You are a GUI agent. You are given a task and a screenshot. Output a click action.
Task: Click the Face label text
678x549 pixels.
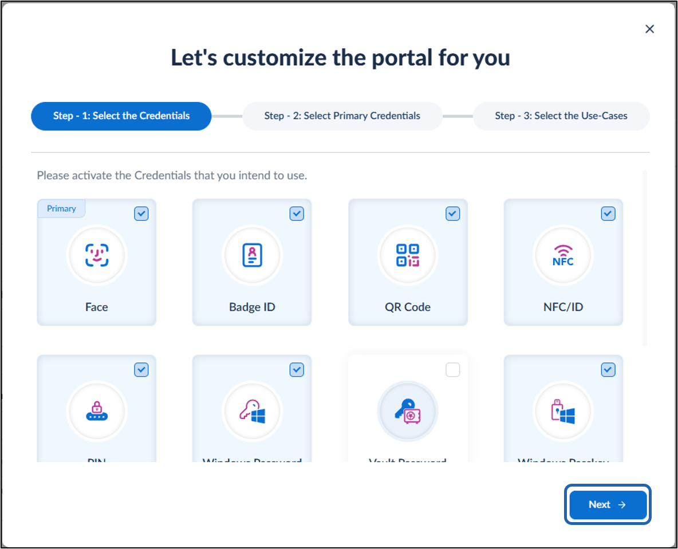[96, 307]
